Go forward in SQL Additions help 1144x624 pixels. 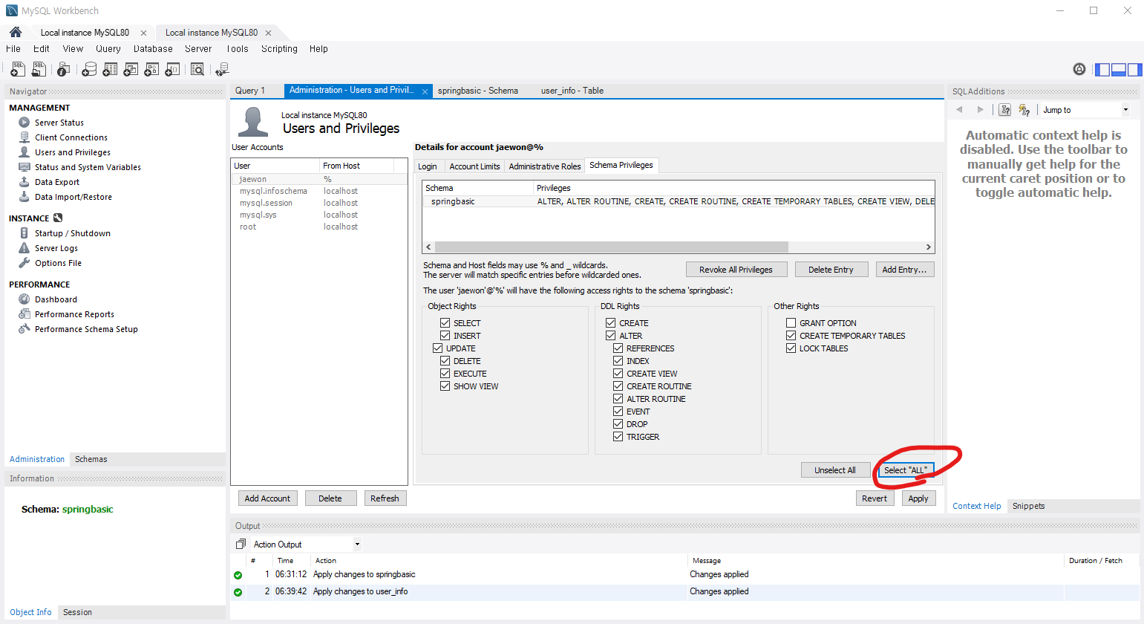pos(980,110)
